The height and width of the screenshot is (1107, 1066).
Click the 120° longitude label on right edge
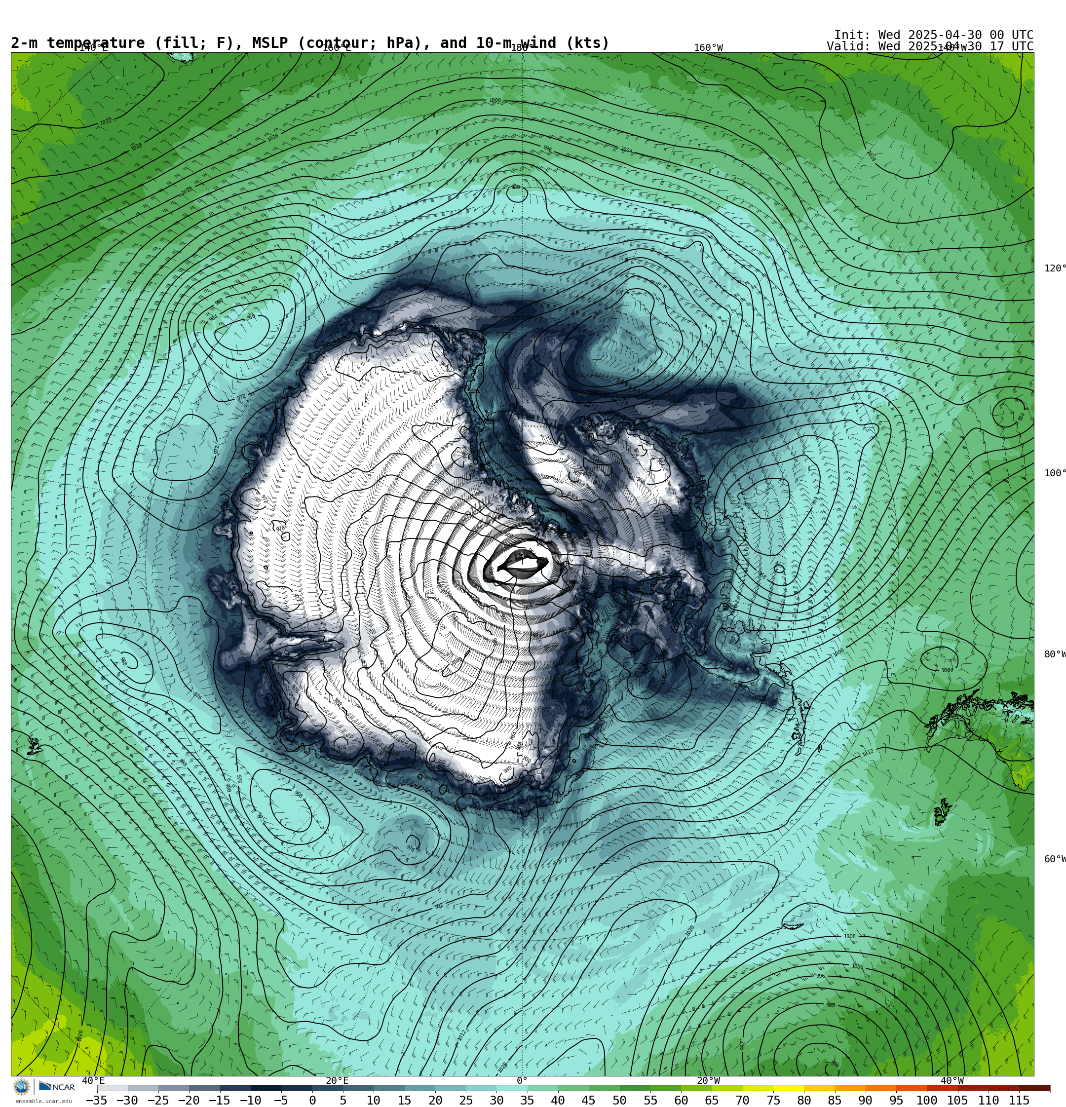(x=1055, y=268)
